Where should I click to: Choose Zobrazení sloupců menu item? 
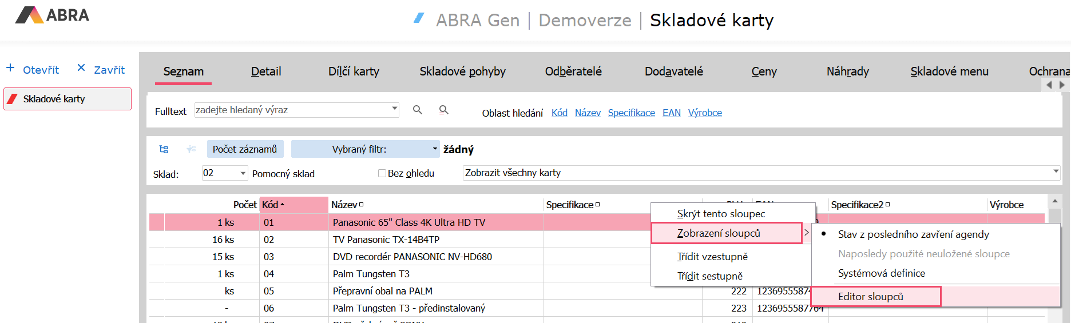pos(727,233)
